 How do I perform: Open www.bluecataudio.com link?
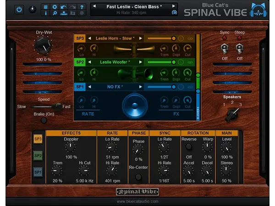coord(137,201)
